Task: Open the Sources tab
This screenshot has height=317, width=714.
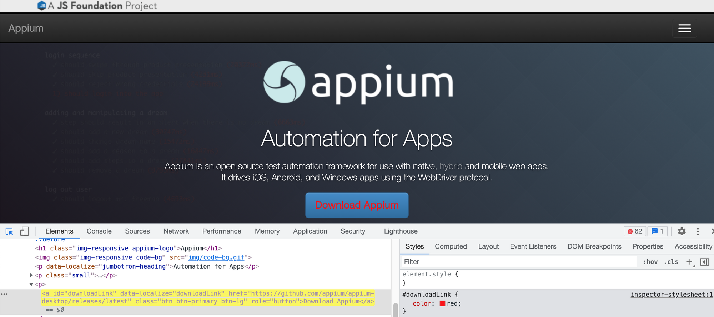Action: (x=137, y=231)
